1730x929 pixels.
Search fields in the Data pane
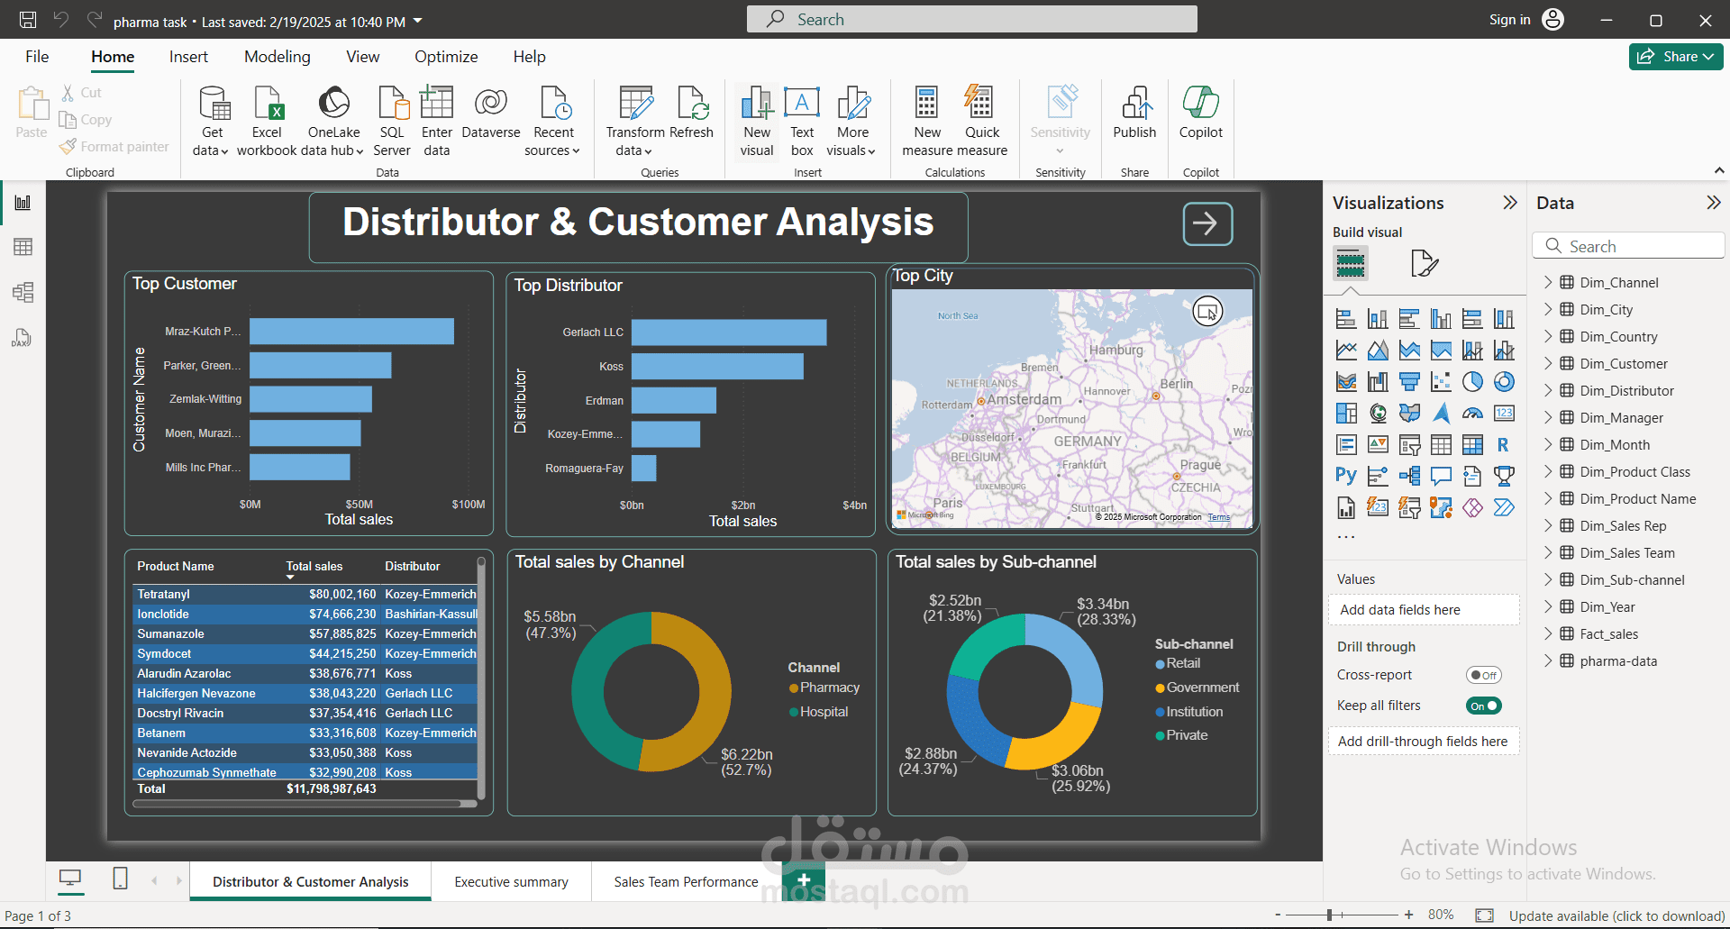click(1628, 246)
